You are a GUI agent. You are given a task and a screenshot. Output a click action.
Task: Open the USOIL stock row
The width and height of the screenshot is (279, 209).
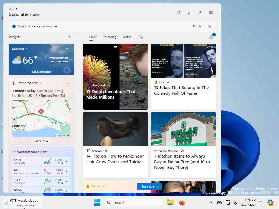[x=41, y=161]
